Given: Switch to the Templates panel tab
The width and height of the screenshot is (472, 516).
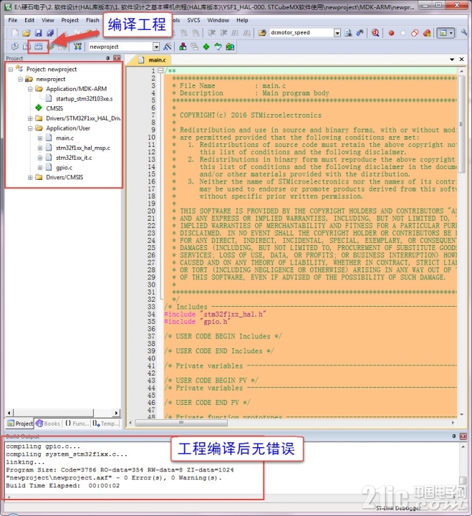Looking at the screenshot, I should pyautogui.click(x=105, y=424).
